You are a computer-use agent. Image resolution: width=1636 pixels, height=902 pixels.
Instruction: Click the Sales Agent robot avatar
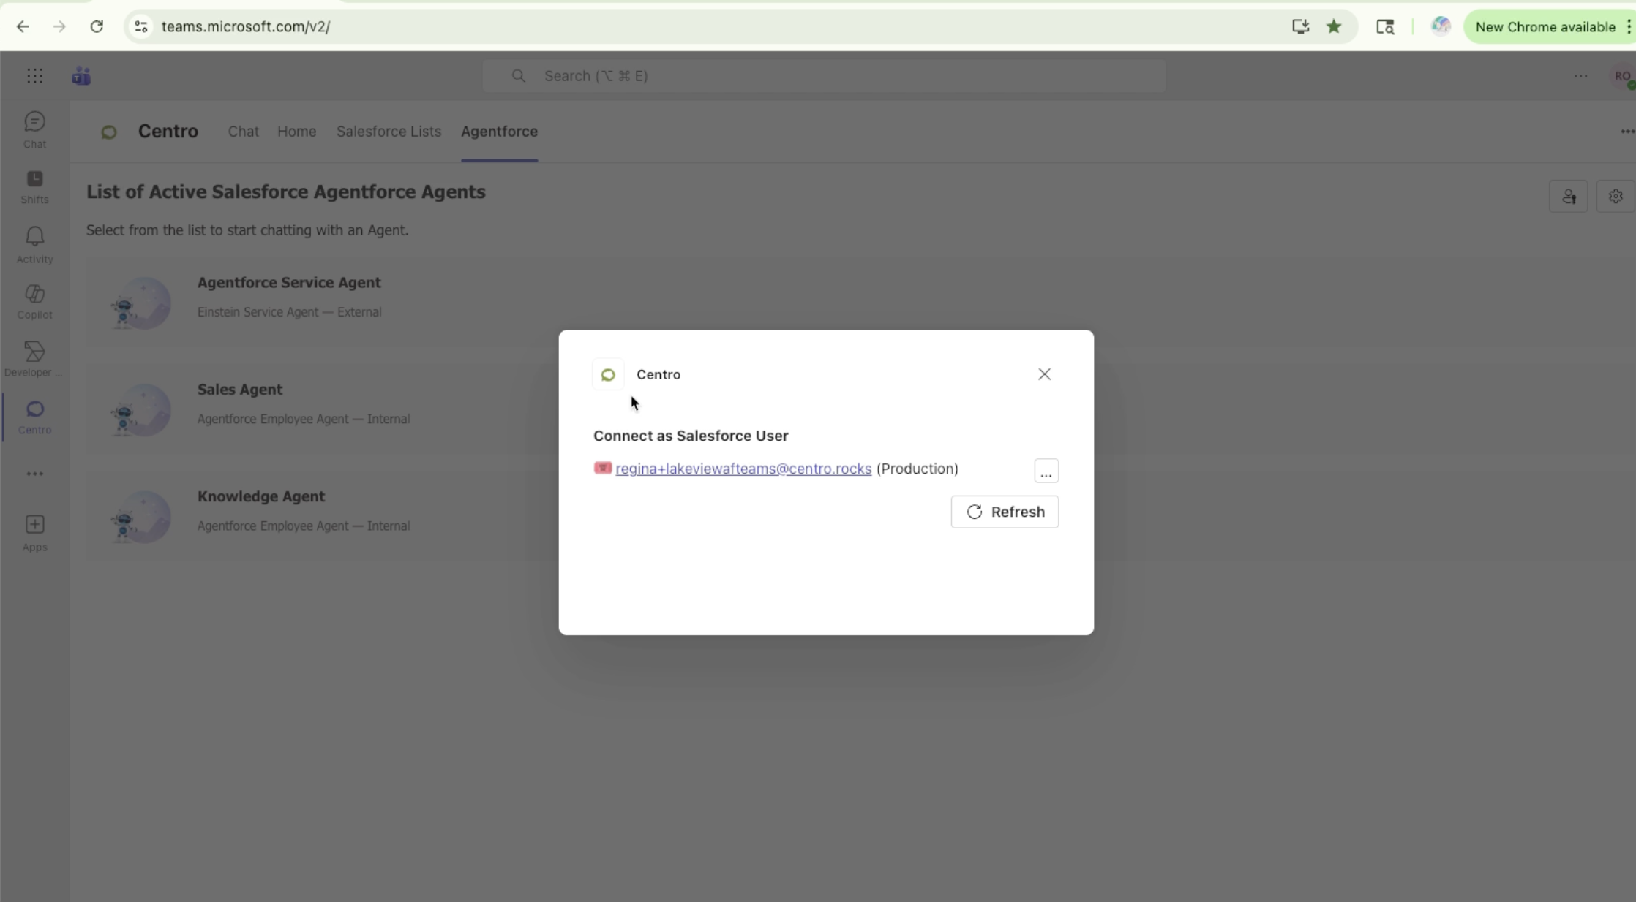(141, 409)
